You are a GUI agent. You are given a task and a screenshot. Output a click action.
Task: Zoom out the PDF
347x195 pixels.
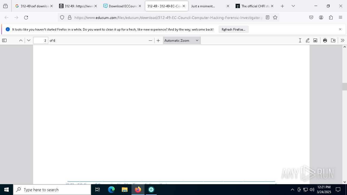pos(150,40)
